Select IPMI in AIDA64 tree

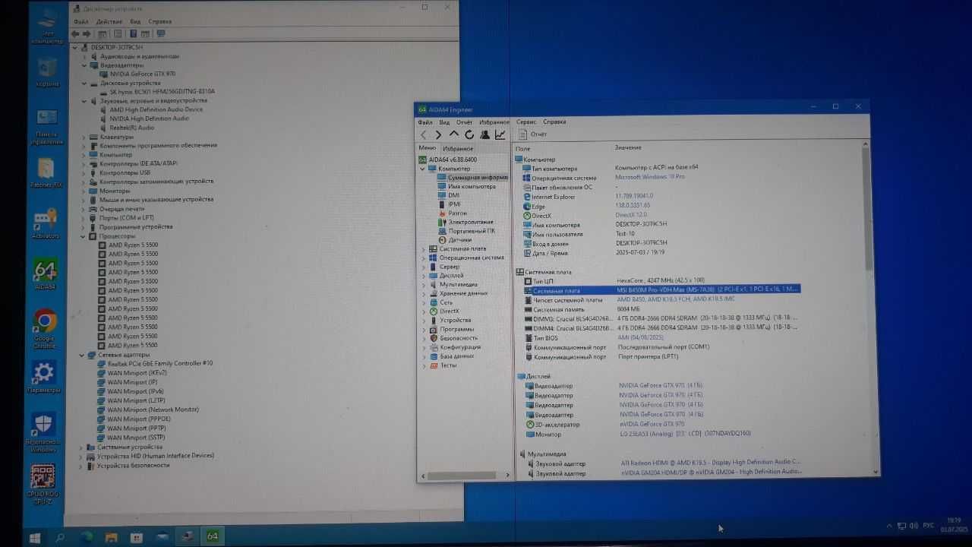pos(454,204)
